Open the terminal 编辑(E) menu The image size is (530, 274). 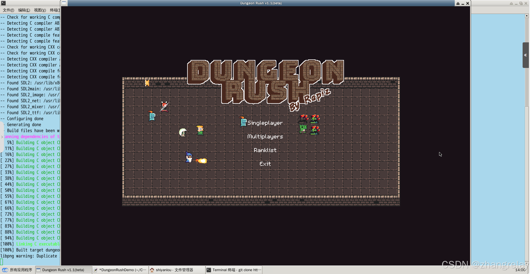[24, 10]
